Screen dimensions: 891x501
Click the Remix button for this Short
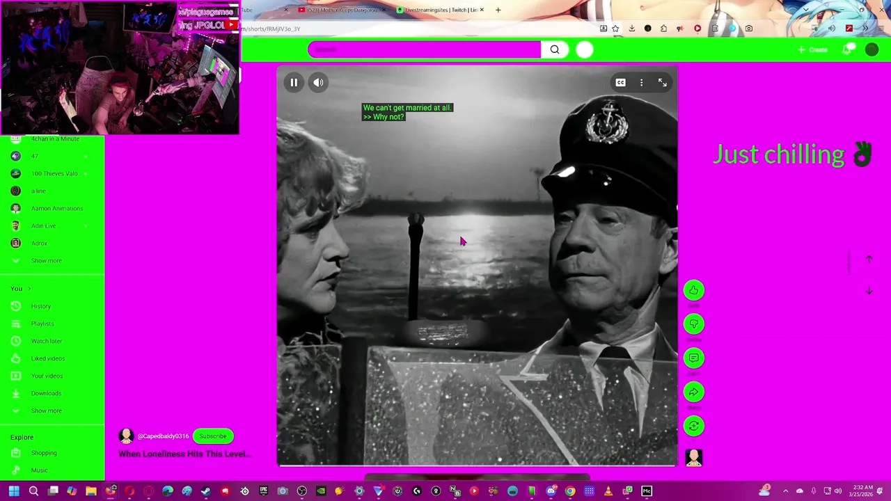(x=693, y=426)
